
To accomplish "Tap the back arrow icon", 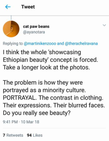I will point(8,7).
